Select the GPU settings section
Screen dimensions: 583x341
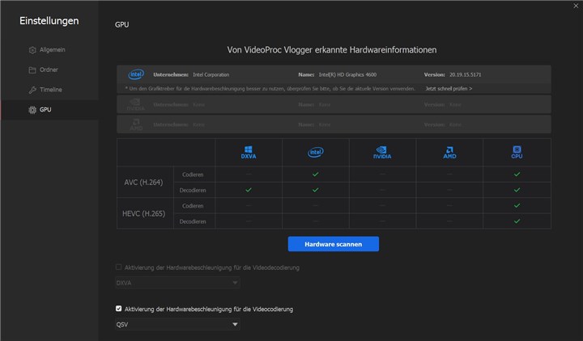pos(45,110)
